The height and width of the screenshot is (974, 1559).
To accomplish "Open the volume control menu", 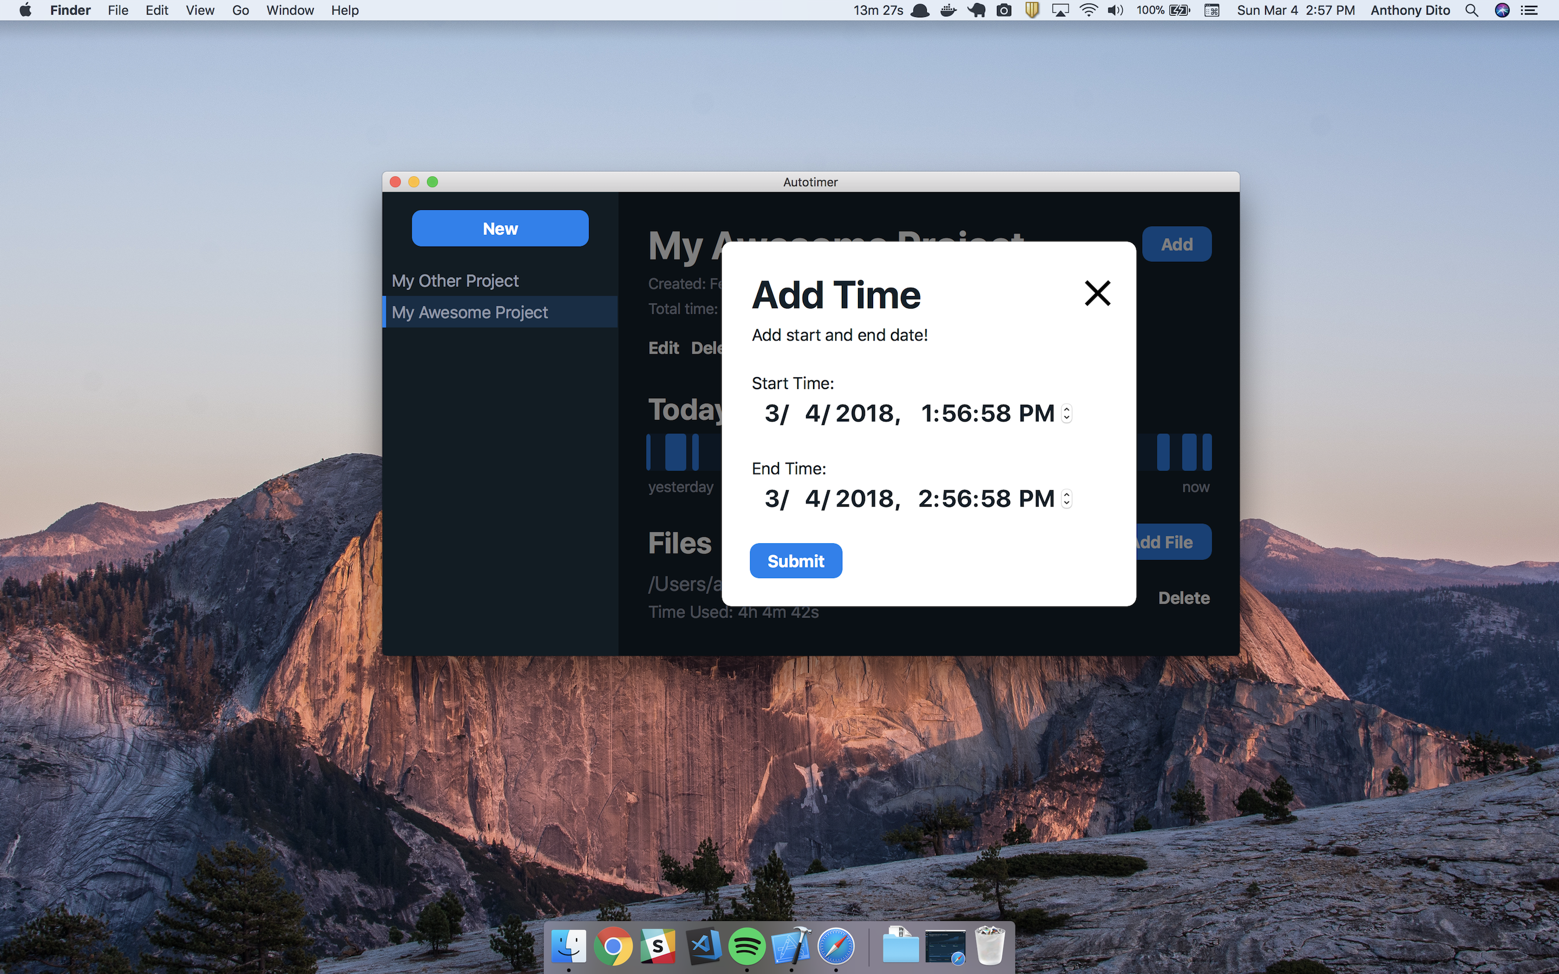I will (1115, 10).
